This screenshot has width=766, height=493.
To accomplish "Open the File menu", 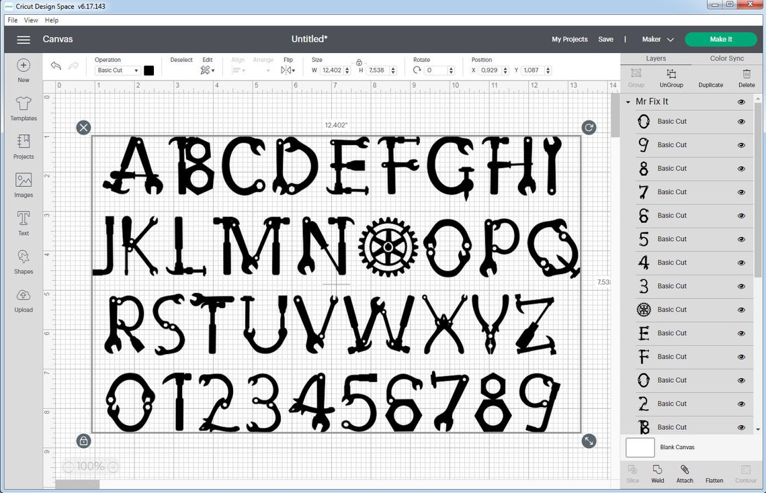I will (x=11, y=20).
